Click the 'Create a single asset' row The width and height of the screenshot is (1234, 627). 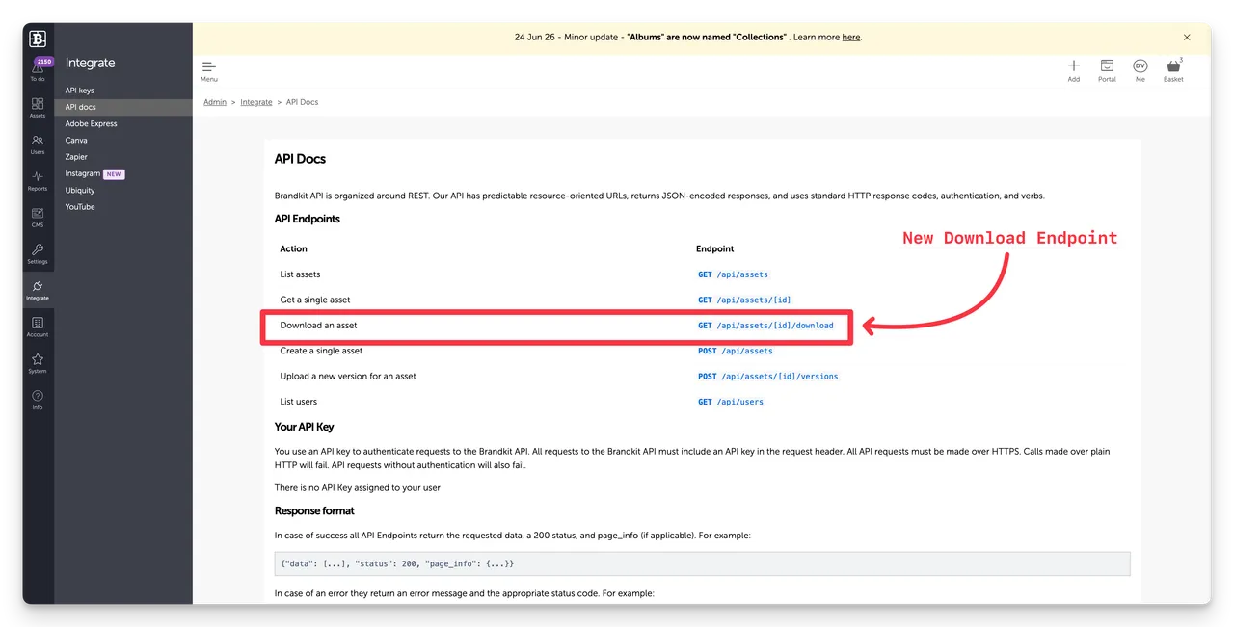click(x=321, y=351)
